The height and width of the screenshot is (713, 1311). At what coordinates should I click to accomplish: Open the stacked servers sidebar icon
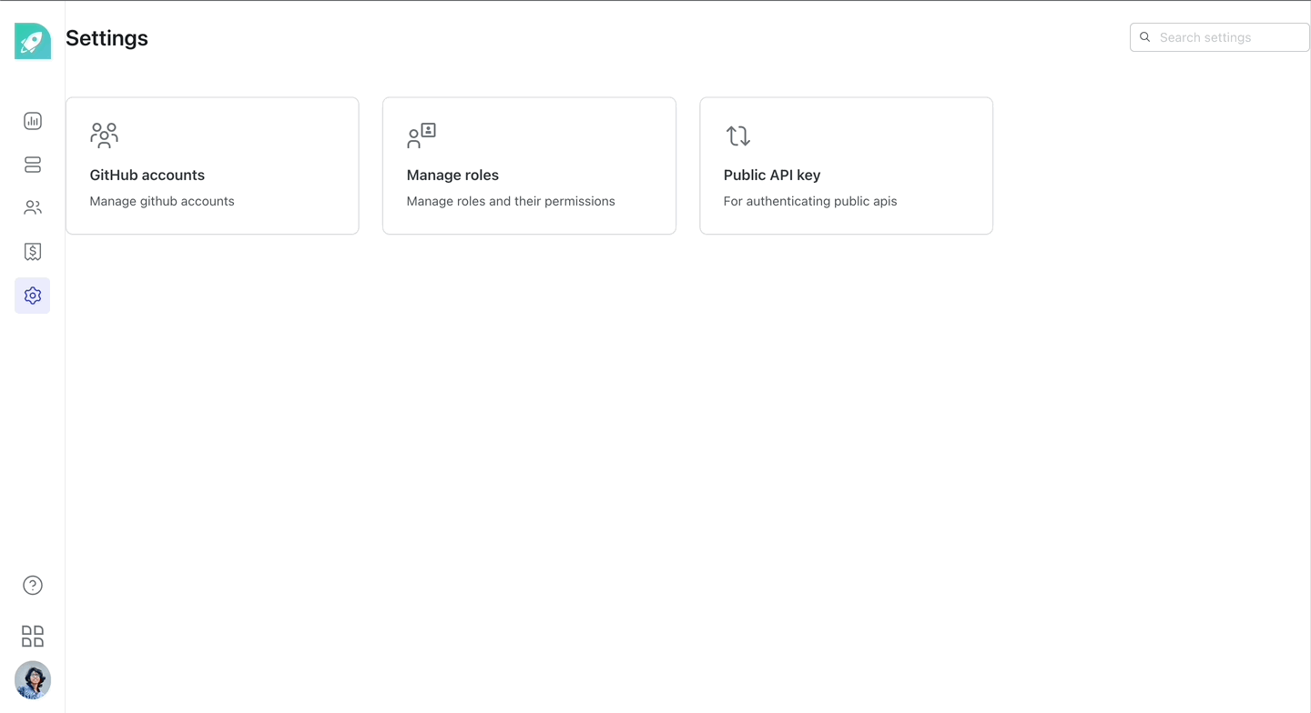(x=33, y=165)
